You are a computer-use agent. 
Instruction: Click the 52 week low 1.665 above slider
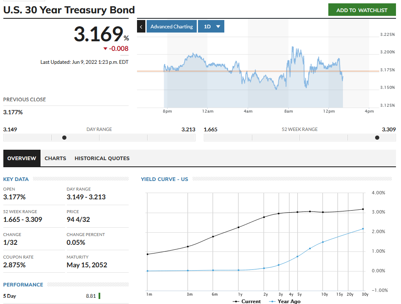point(211,129)
